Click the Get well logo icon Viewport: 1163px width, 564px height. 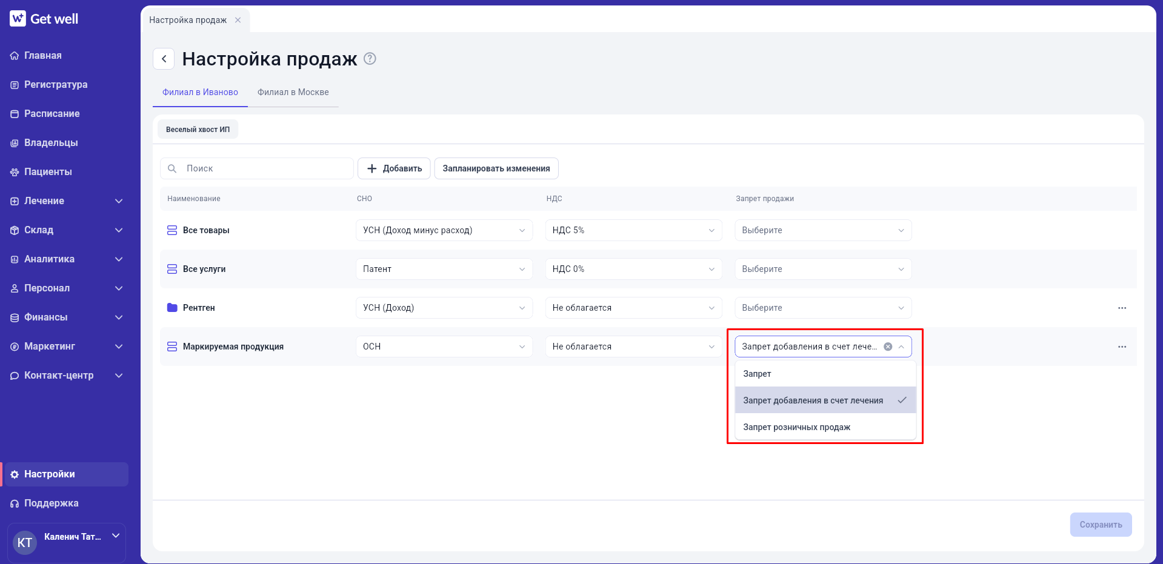[x=18, y=19]
